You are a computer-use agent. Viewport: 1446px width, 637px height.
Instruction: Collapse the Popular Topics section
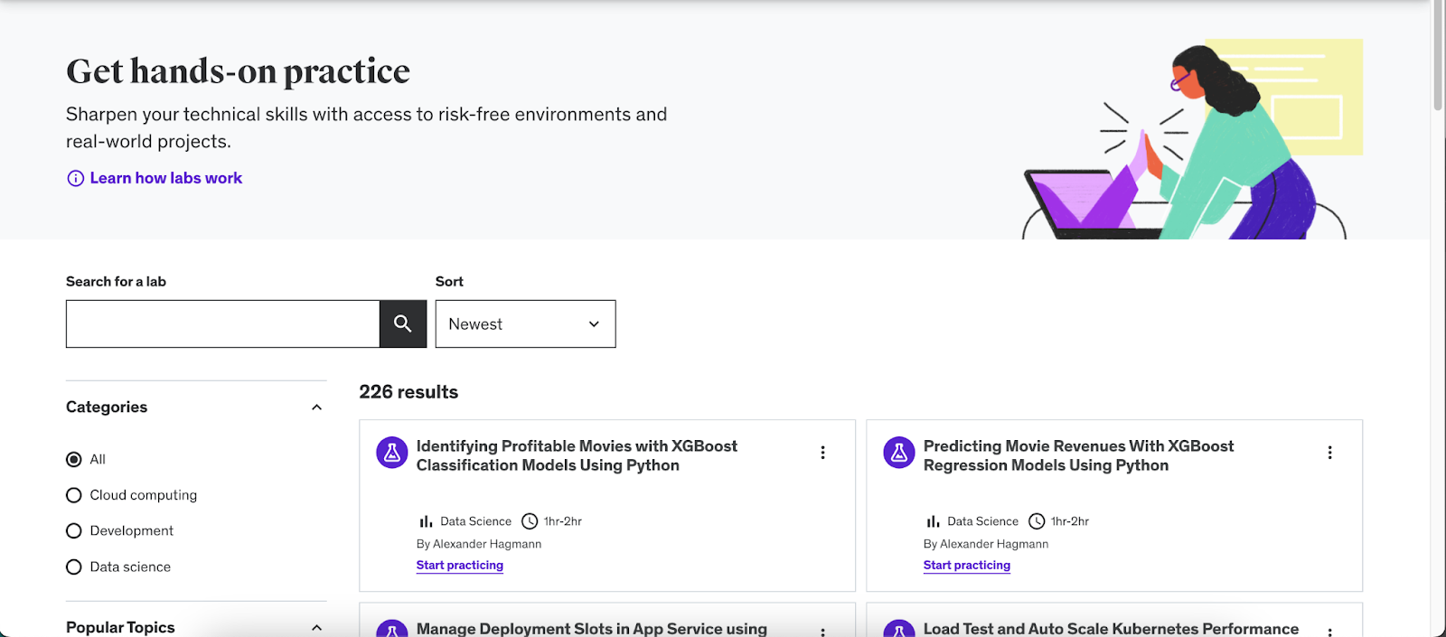tap(316, 627)
